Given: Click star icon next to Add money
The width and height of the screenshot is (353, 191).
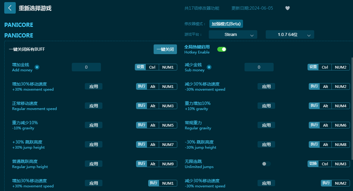Looking at the screenshot, I should pyautogui.click(x=37, y=67).
